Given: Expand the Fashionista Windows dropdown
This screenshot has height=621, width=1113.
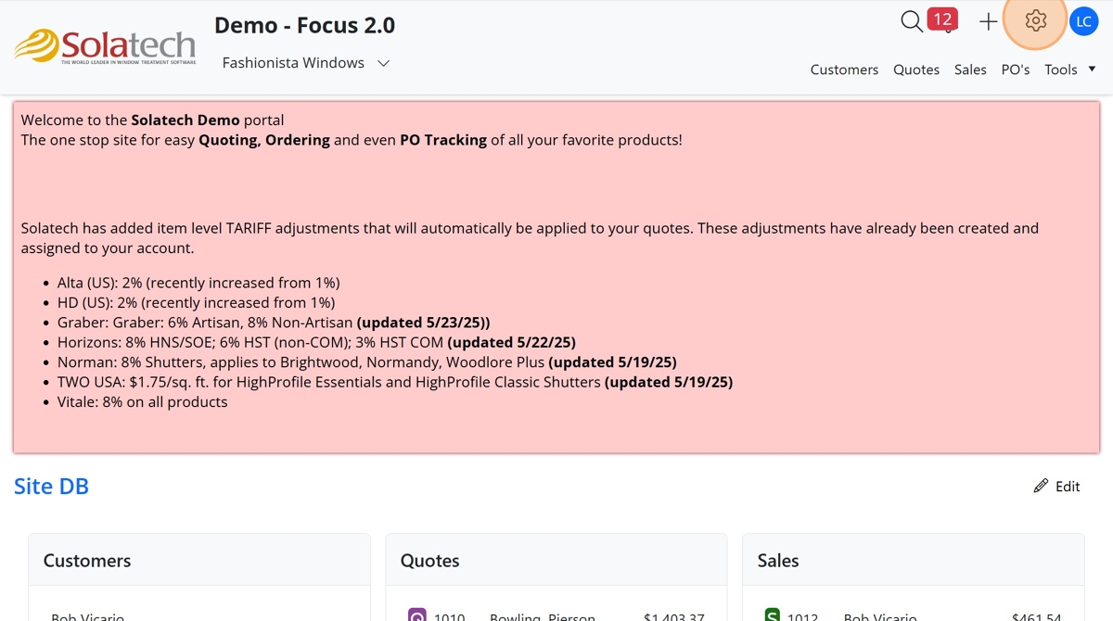Looking at the screenshot, I should (x=306, y=63).
